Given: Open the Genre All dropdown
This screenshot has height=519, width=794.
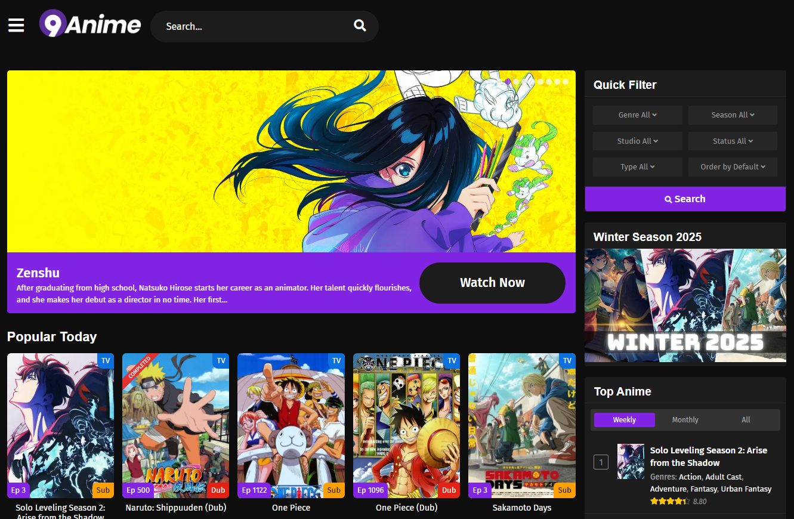Looking at the screenshot, I should point(637,115).
